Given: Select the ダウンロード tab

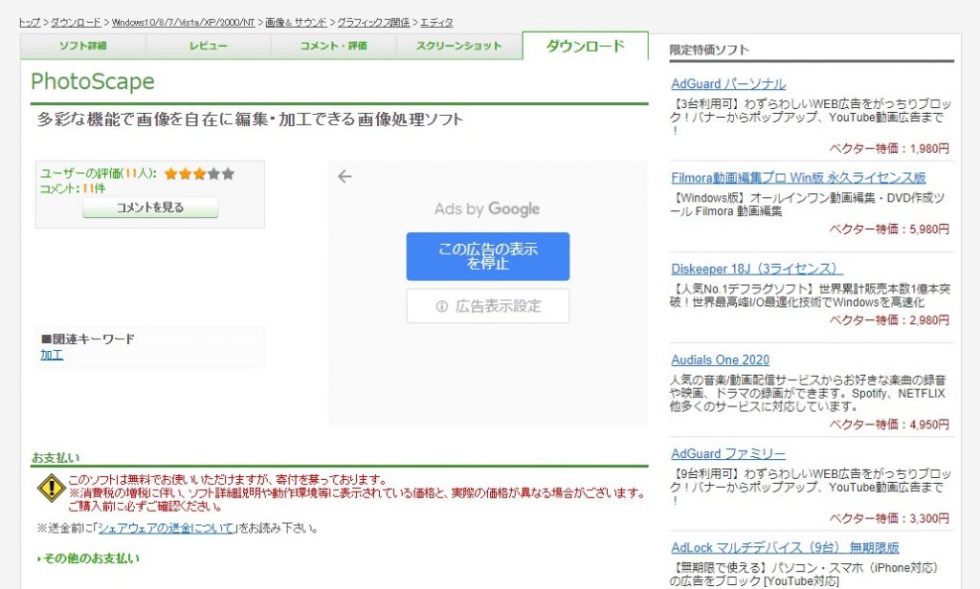Looking at the screenshot, I should pos(586,46).
